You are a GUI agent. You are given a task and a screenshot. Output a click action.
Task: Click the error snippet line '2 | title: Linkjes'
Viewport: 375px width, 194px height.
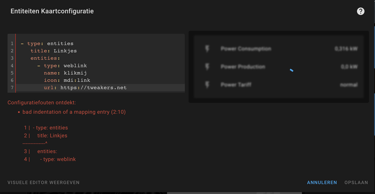pos(45,135)
